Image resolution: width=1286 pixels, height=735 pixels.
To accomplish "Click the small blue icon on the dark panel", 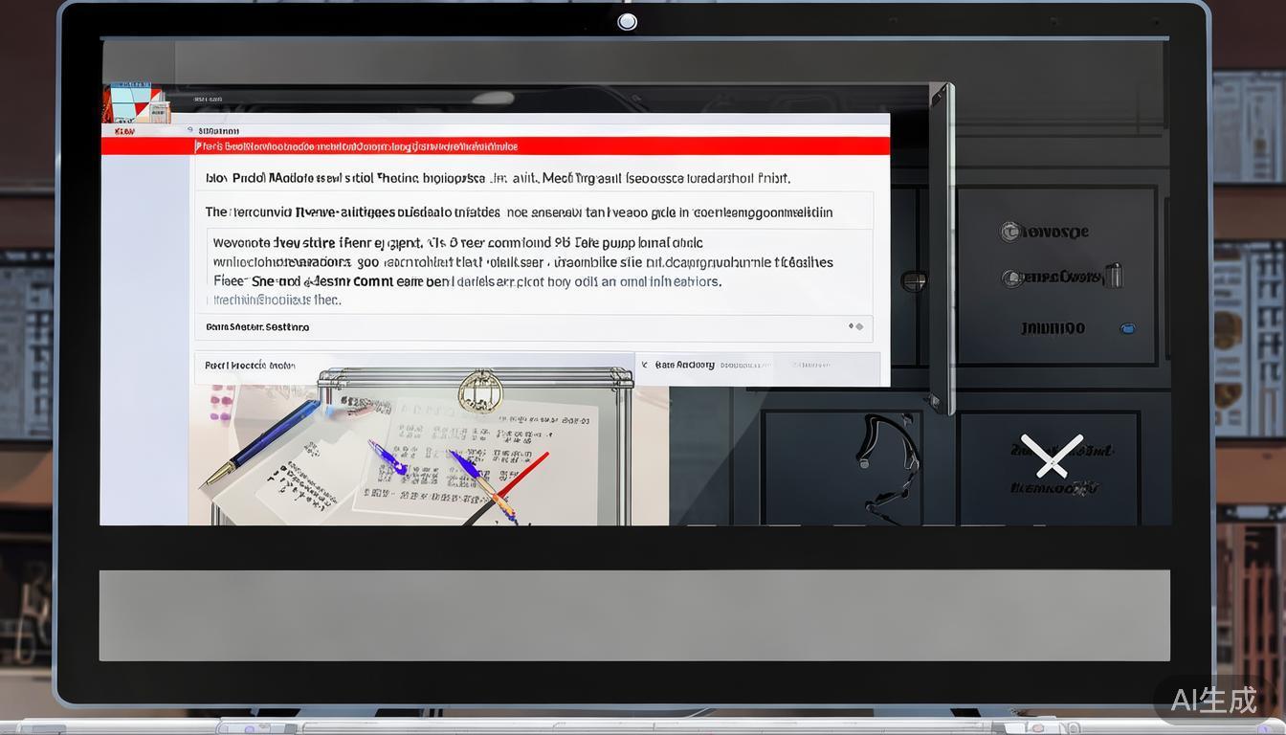I will point(1127,328).
